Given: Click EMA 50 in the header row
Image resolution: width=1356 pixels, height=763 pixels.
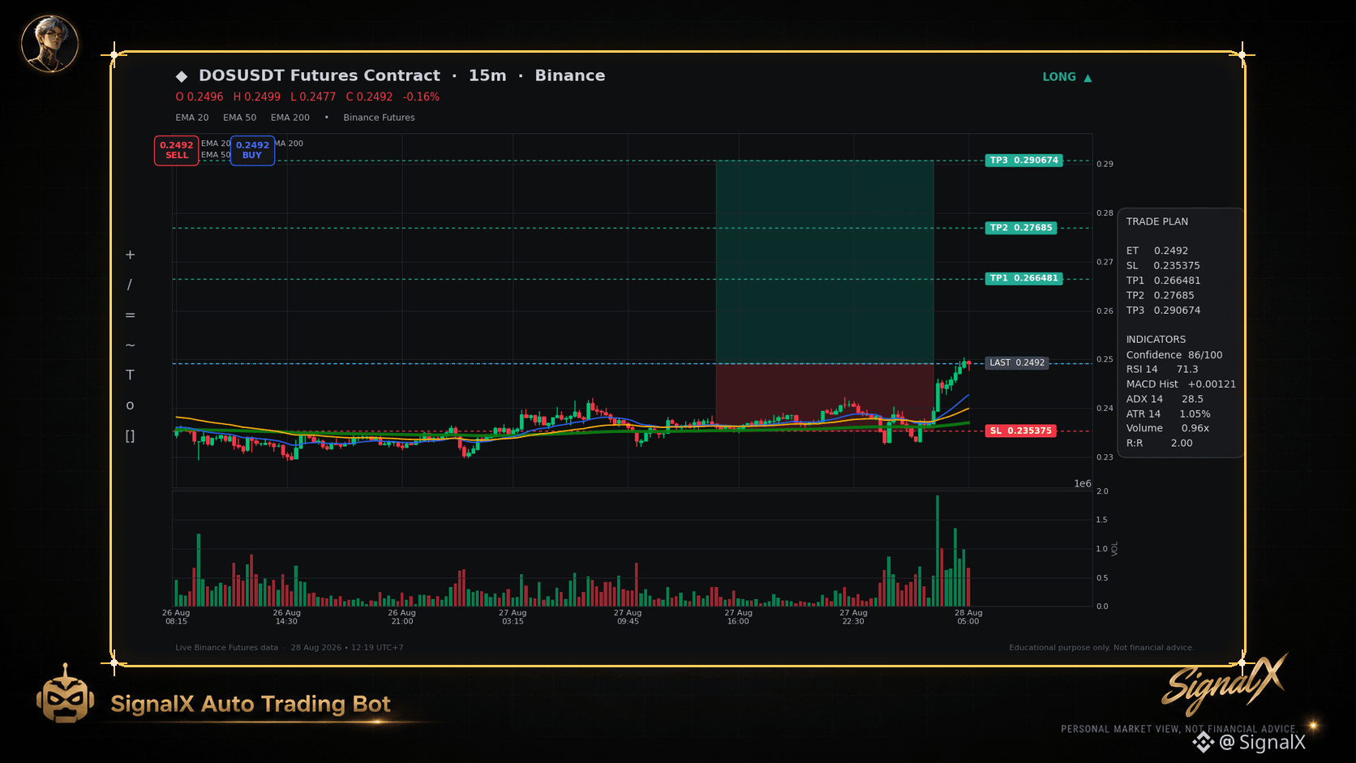Looking at the screenshot, I should click(x=240, y=118).
